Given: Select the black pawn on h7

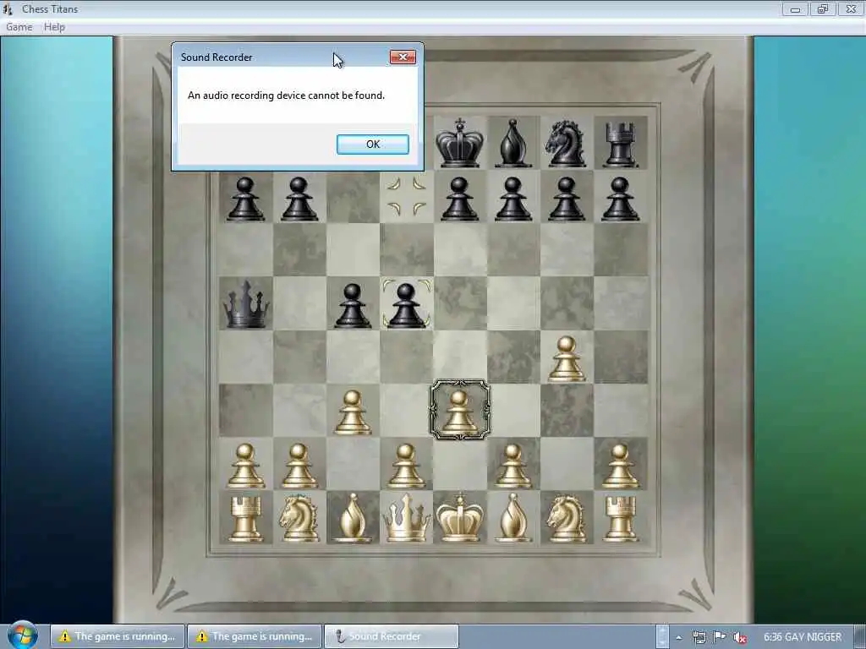Looking at the screenshot, I should (x=620, y=199).
